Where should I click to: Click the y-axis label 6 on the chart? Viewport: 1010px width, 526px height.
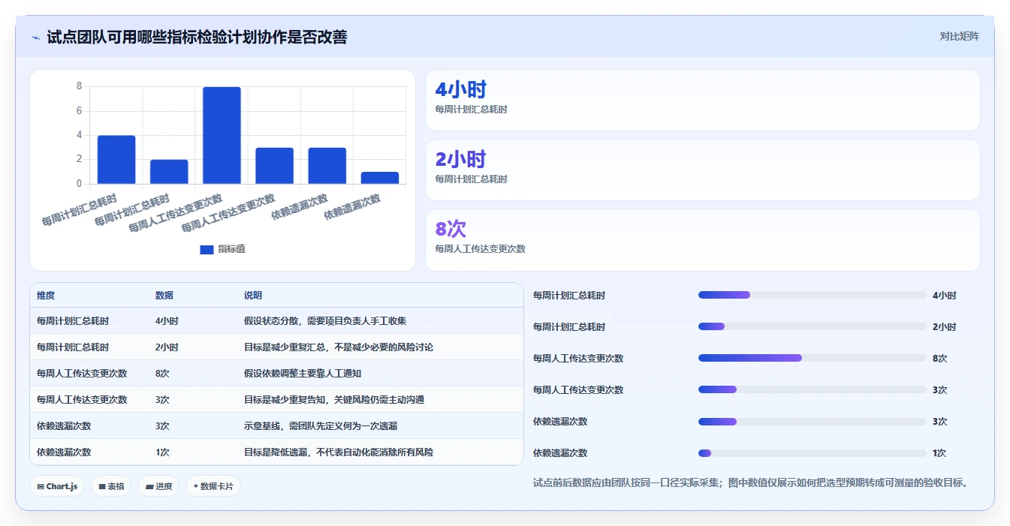pyautogui.click(x=79, y=111)
